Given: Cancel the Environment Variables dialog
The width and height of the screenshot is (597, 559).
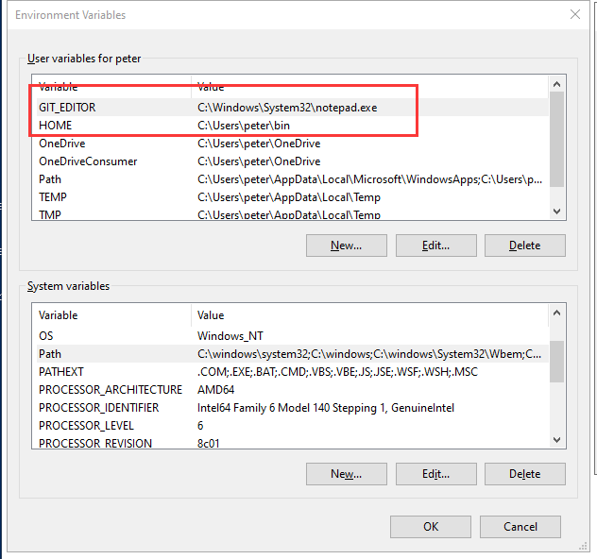Looking at the screenshot, I should pyautogui.click(x=520, y=526).
